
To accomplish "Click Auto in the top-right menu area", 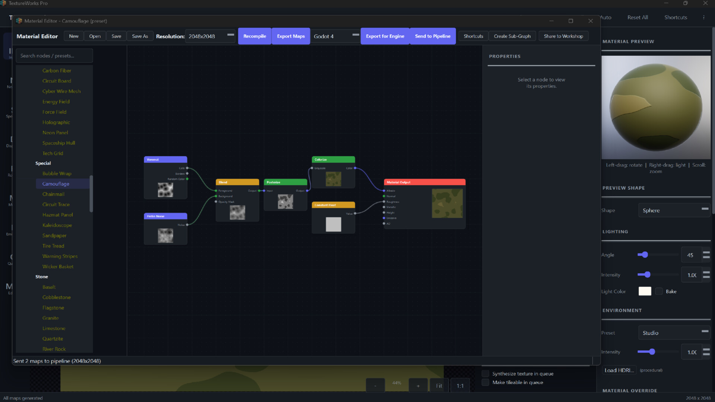I will pos(606,17).
